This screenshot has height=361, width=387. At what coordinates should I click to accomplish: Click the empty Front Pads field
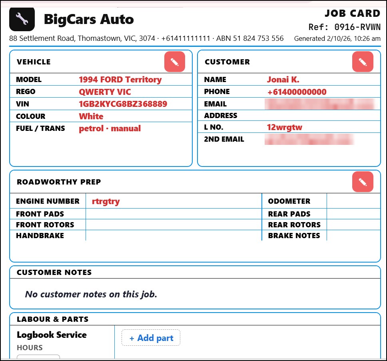tap(174, 214)
